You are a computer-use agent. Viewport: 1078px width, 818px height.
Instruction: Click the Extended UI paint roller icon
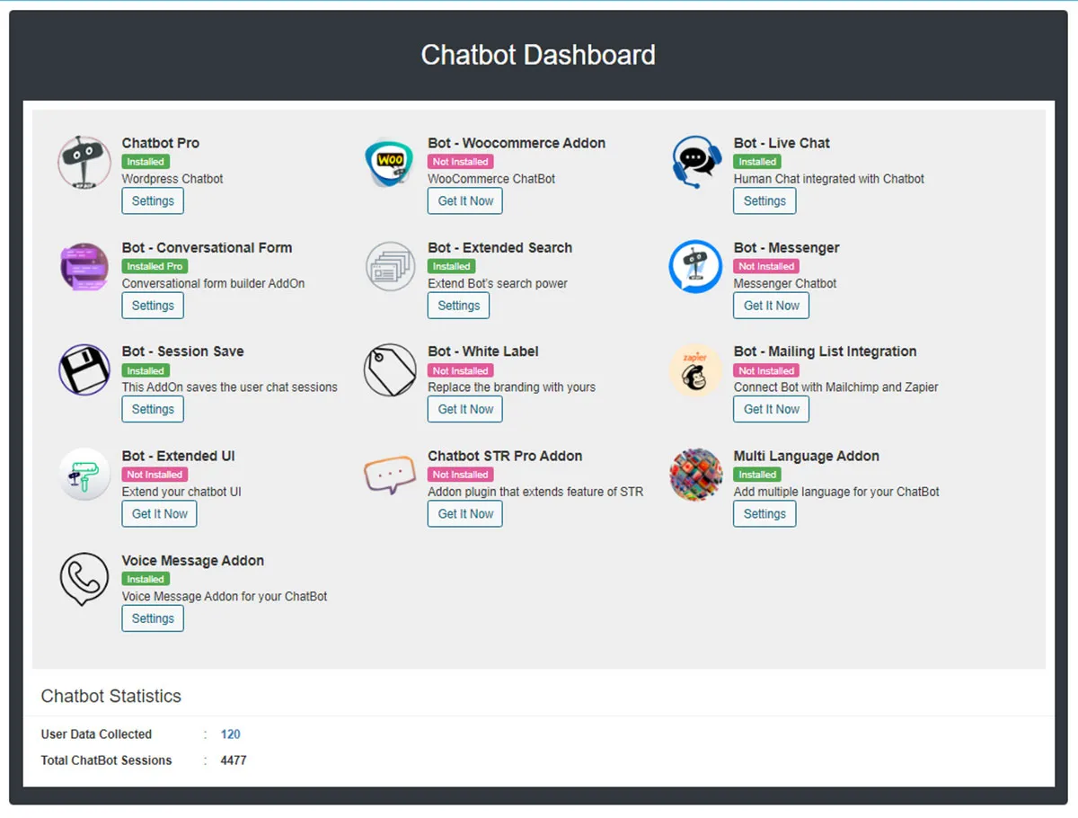(x=84, y=475)
